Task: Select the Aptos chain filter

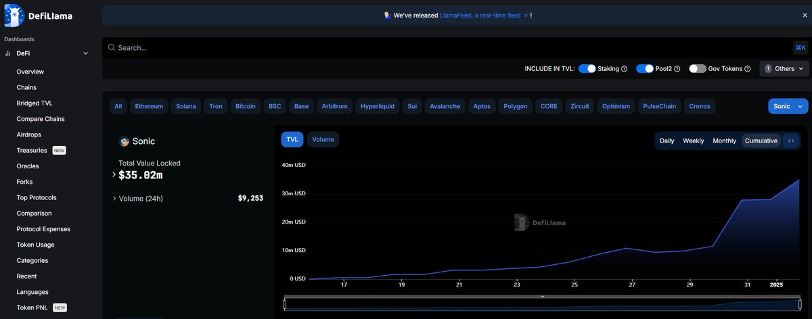Action: (x=482, y=106)
